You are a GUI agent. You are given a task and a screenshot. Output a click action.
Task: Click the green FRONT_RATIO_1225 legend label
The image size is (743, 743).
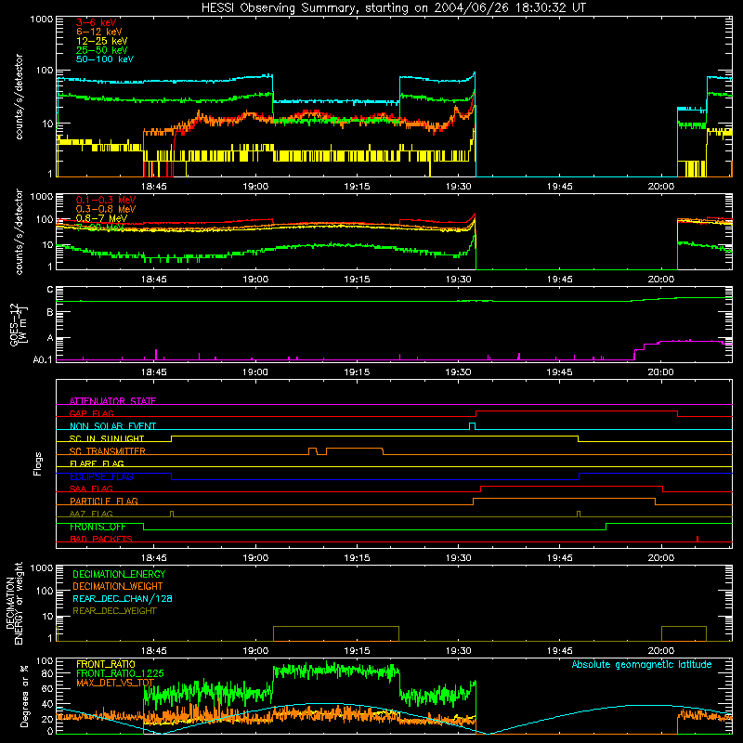tap(120, 674)
